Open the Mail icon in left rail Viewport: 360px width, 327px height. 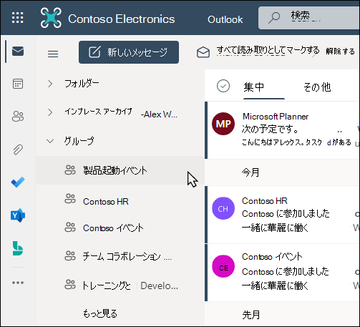[x=18, y=51]
